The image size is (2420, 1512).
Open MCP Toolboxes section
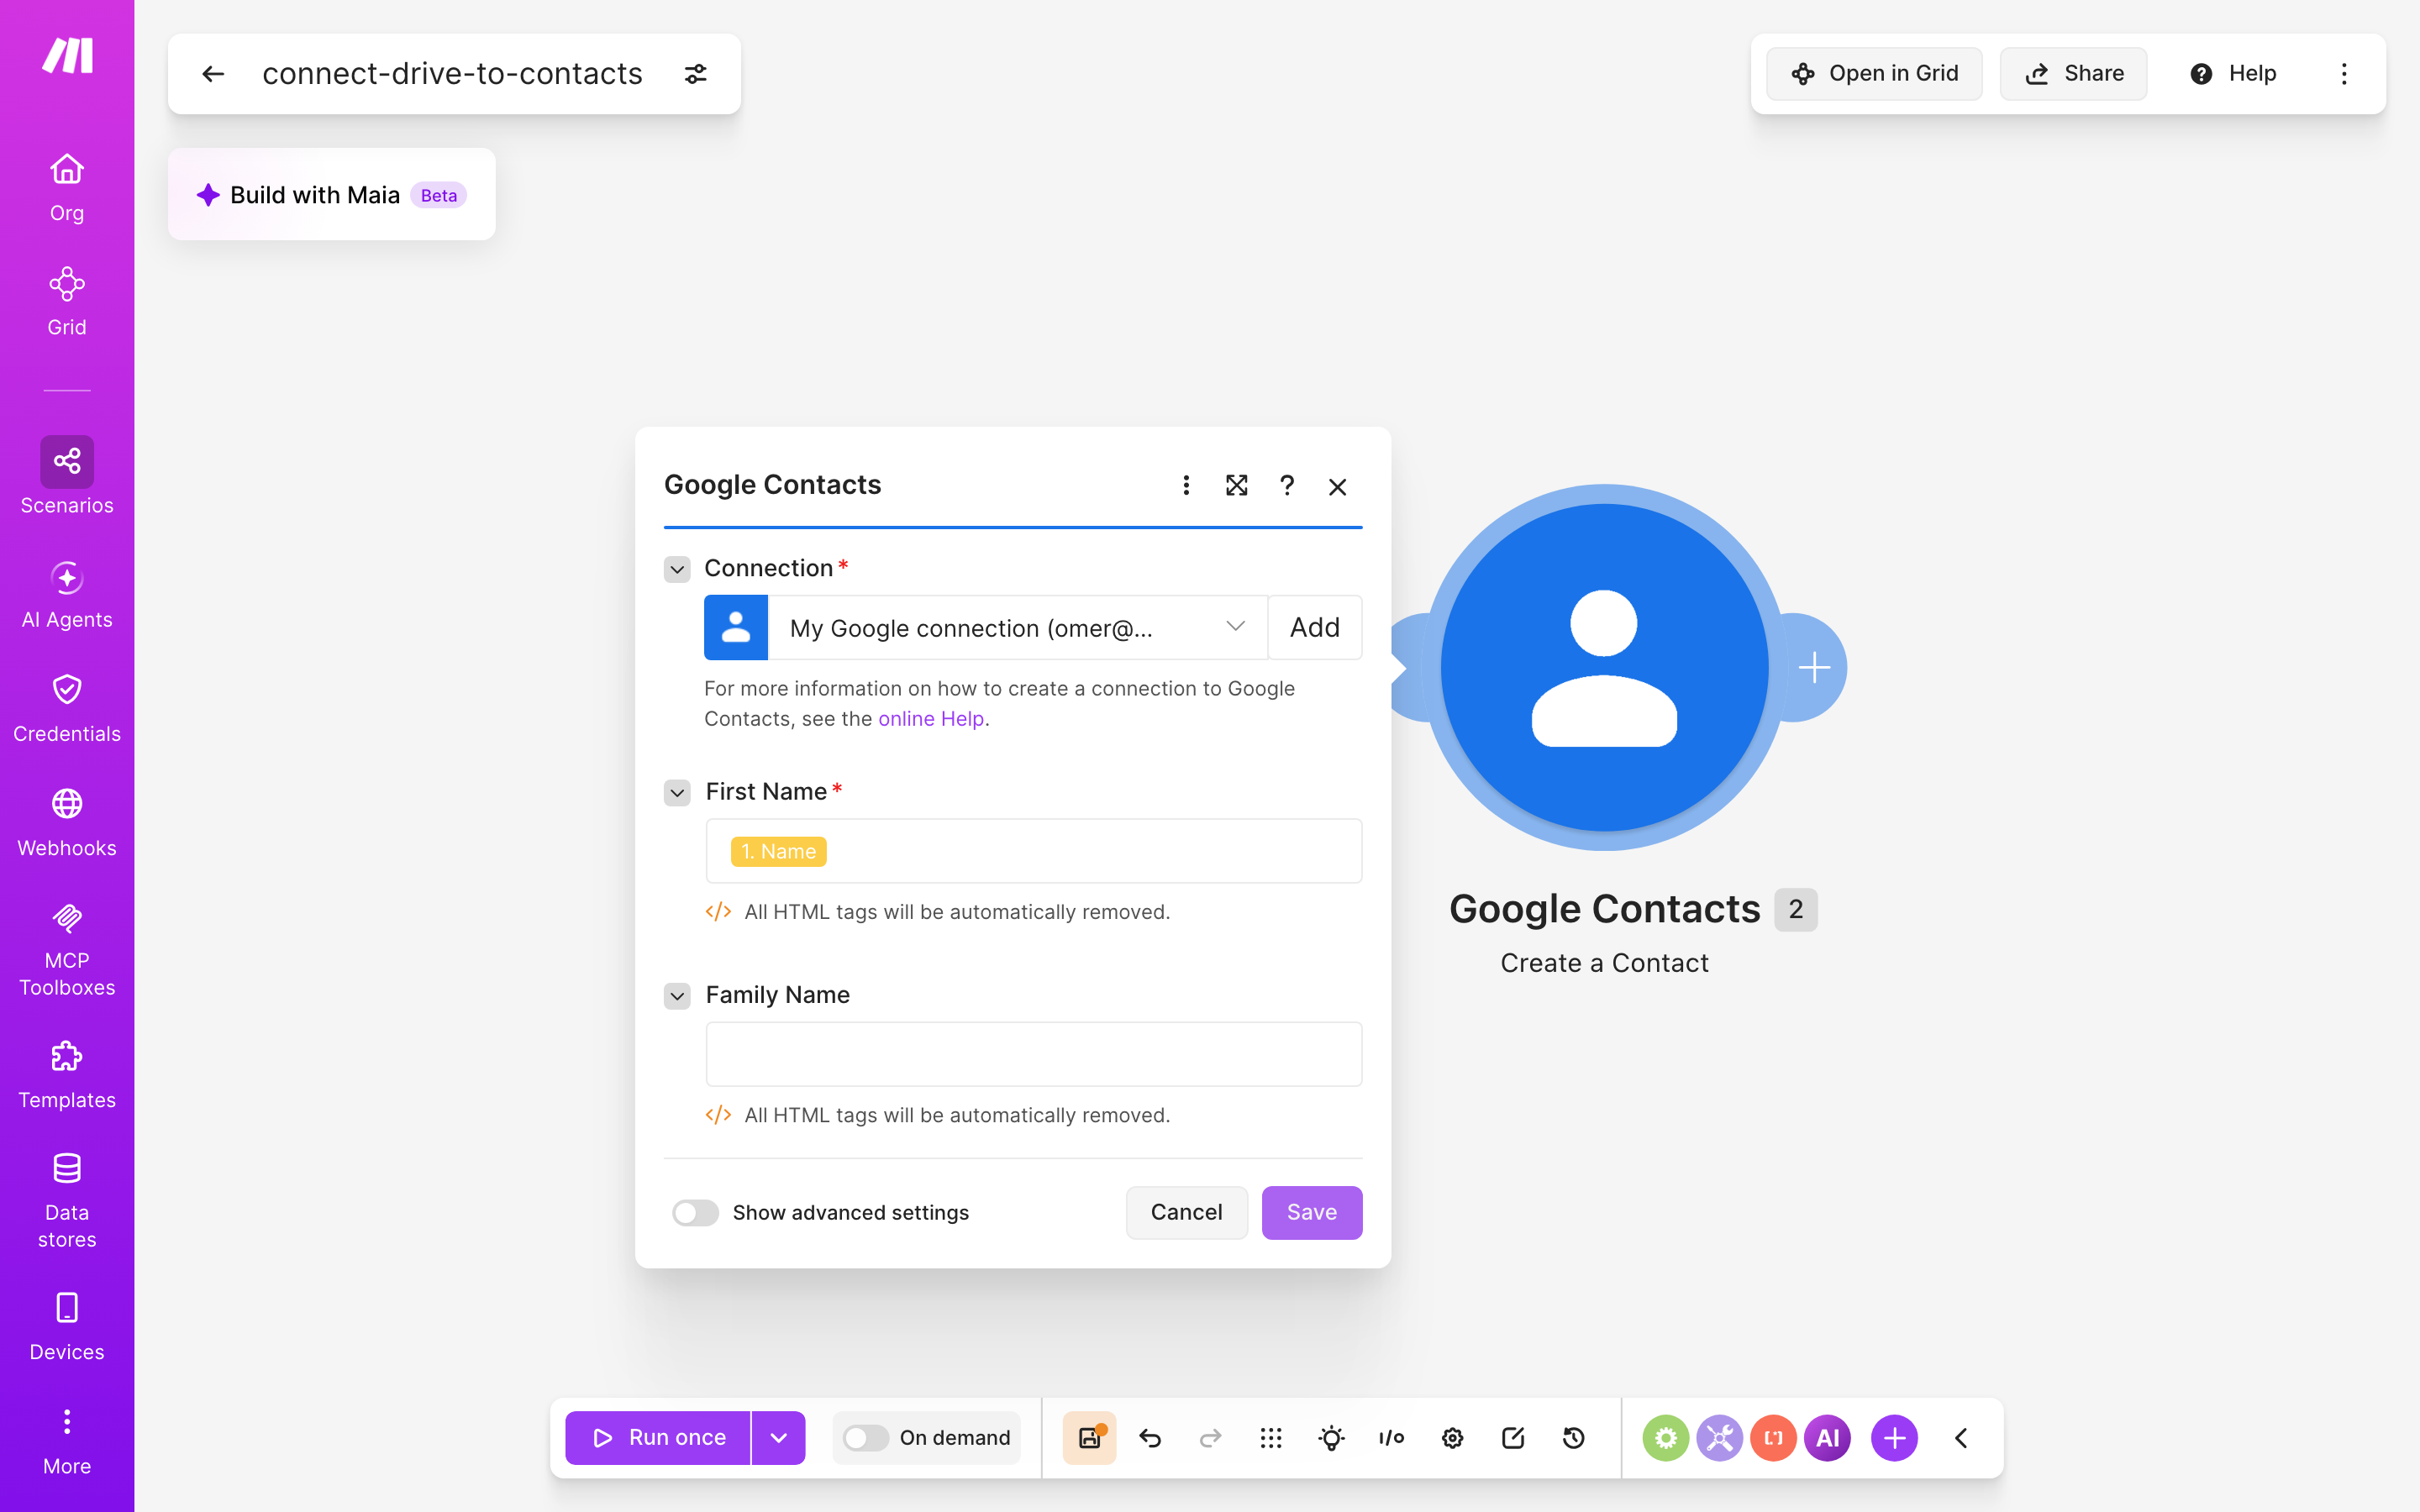tap(67, 949)
